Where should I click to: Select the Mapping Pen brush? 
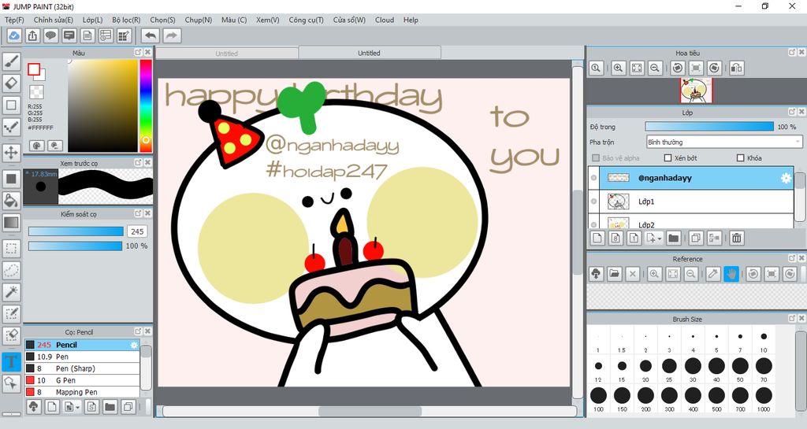click(82, 392)
